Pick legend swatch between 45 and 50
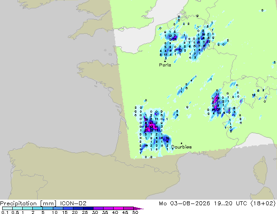The width and height of the screenshot is (277, 214). (128, 208)
